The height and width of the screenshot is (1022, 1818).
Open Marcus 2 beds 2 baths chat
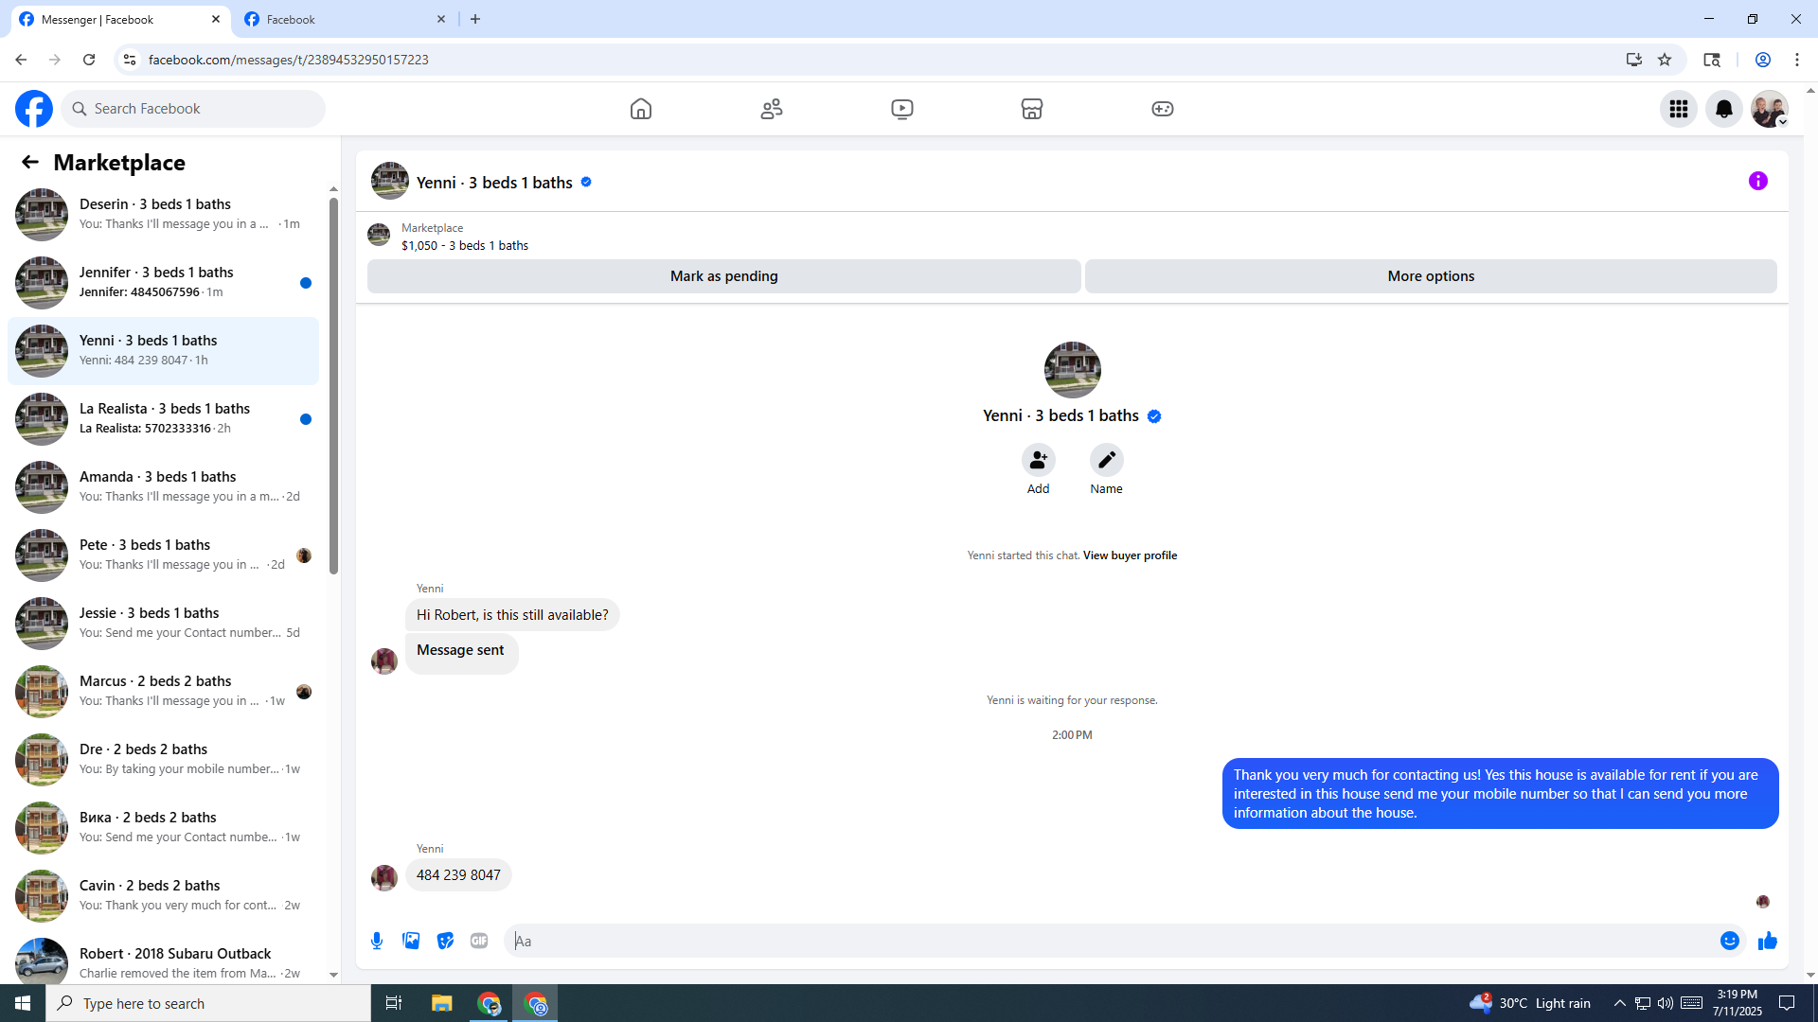164,692
